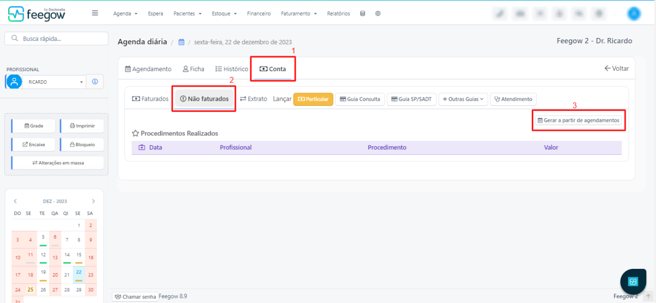This screenshot has width=656, height=303.
Task: Open the database icon in top menu
Action: coord(362,14)
